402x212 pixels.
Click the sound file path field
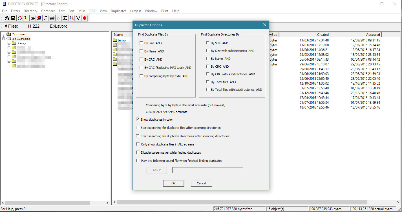(207, 170)
